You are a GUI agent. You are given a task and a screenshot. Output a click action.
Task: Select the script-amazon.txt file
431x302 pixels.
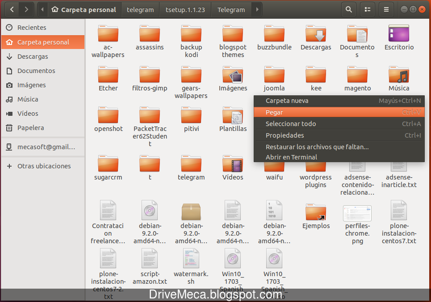(x=150, y=259)
